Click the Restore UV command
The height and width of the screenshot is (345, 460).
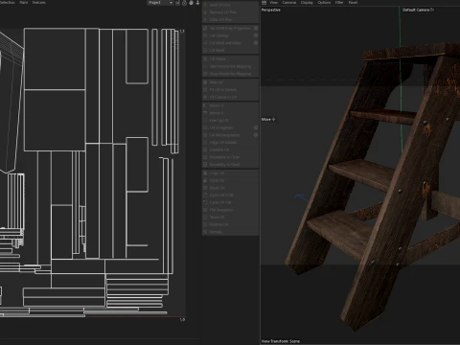(x=230, y=224)
